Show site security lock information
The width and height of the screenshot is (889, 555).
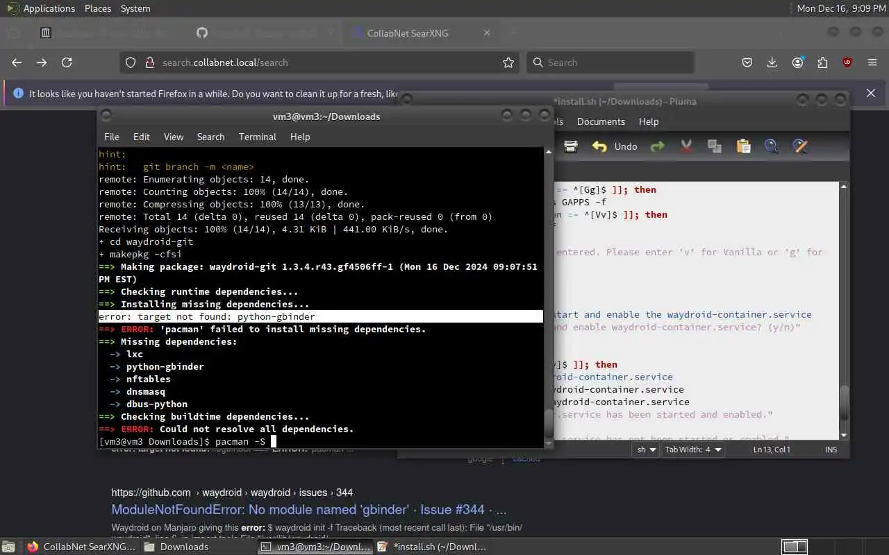pos(149,62)
